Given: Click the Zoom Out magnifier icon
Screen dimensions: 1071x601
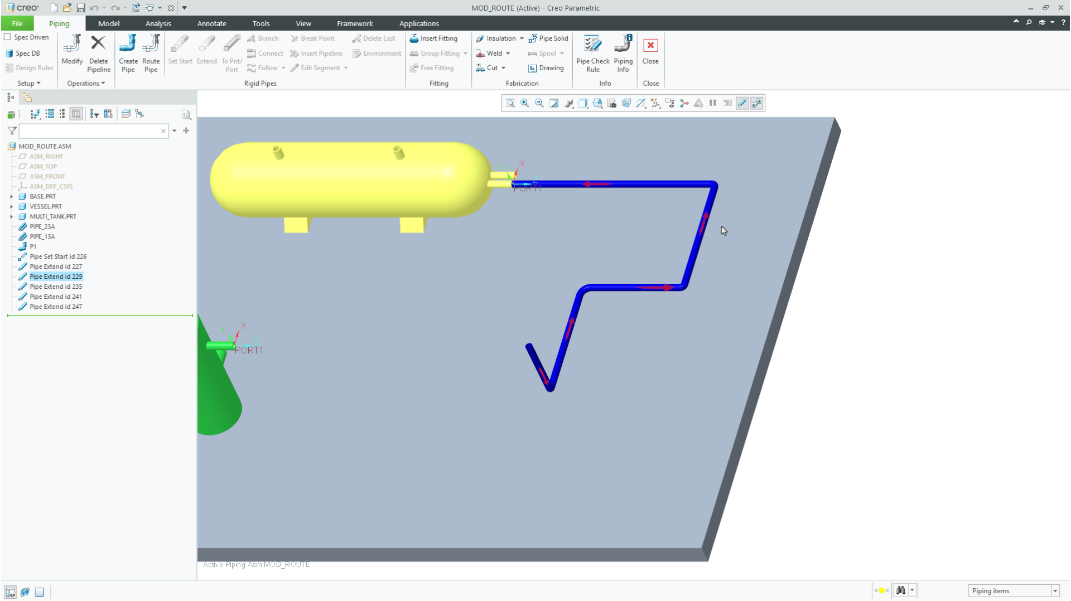Looking at the screenshot, I should point(539,103).
